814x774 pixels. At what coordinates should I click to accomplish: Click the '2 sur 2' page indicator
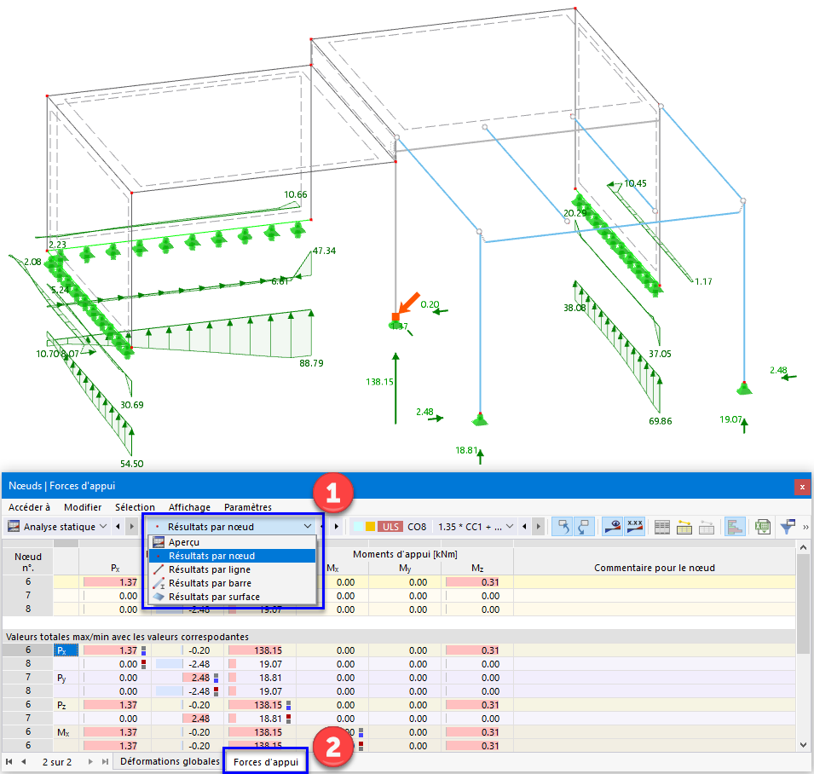click(56, 761)
